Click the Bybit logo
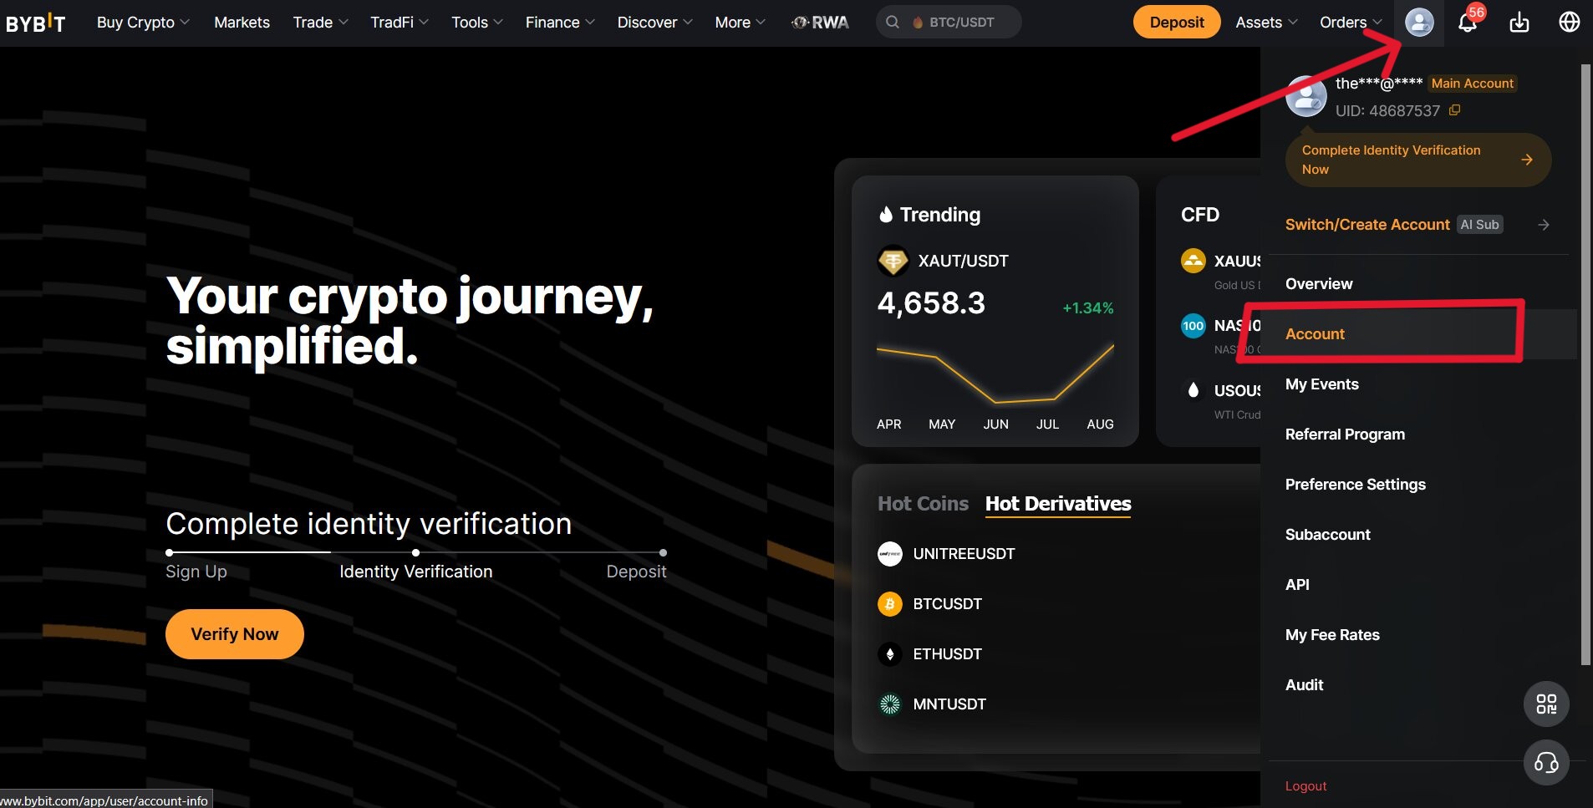Screen dimensions: 1593x808 35,23
